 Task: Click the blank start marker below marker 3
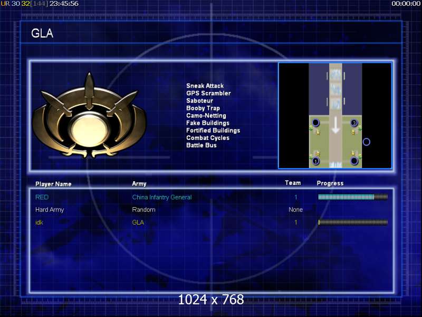point(354,161)
